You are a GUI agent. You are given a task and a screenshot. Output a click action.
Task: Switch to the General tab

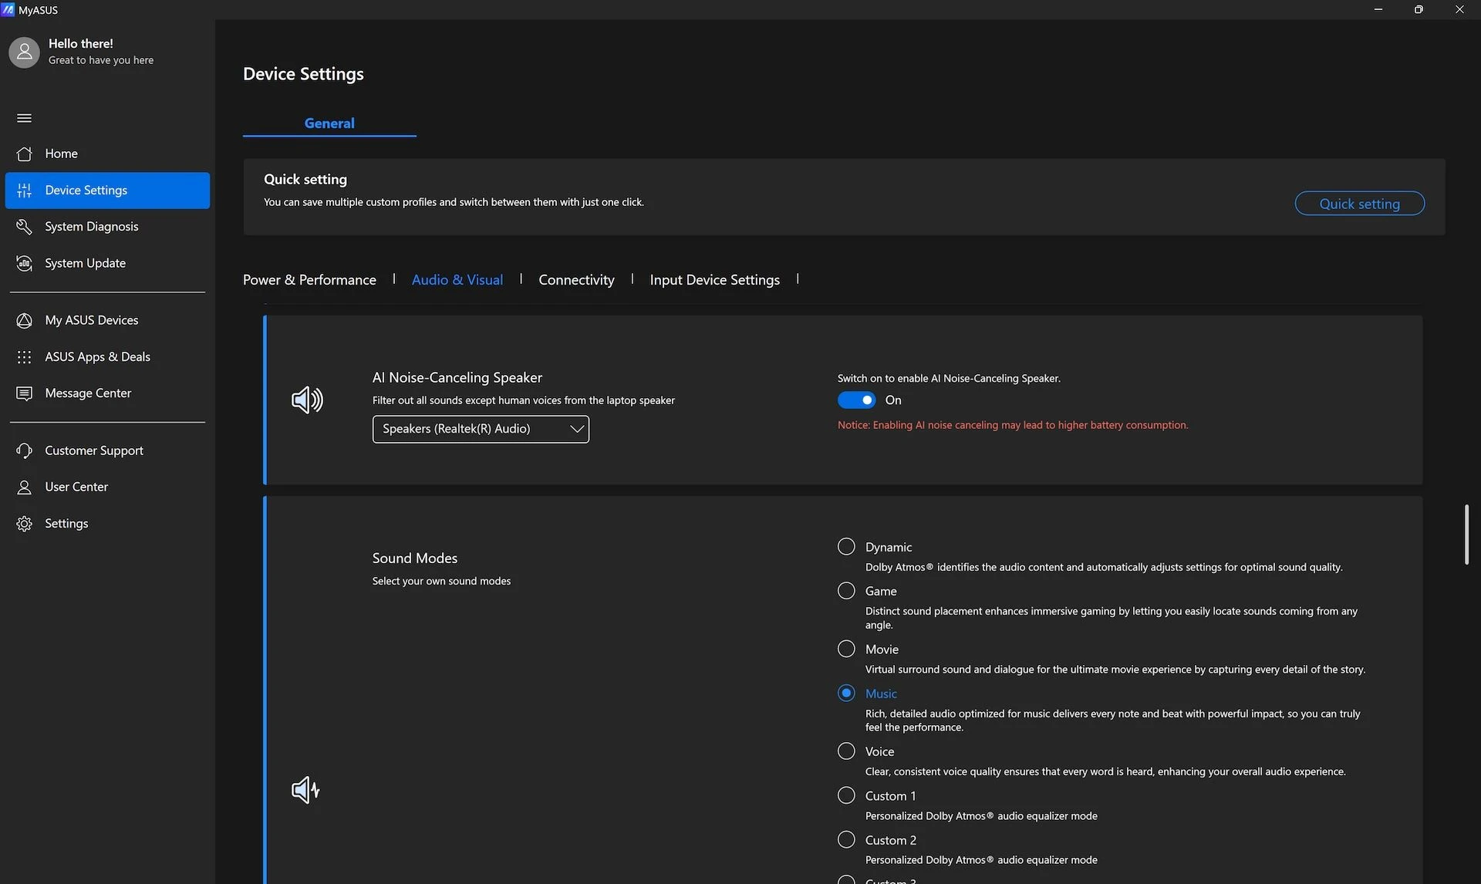[329, 123]
